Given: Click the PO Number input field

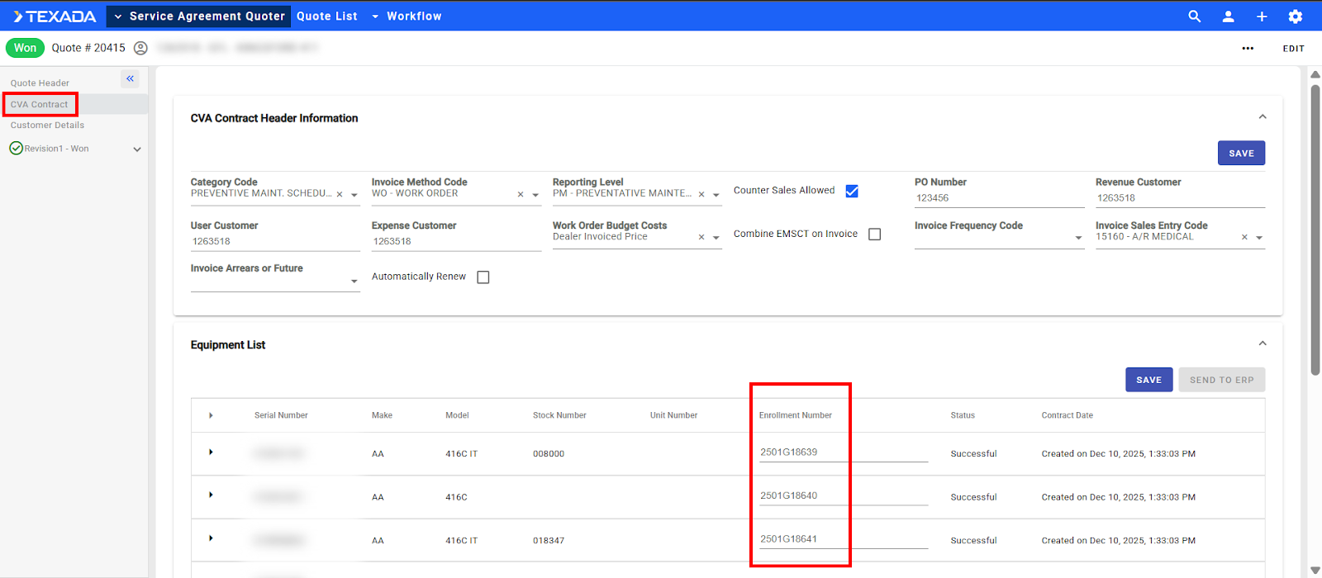Looking at the screenshot, I should click(998, 198).
